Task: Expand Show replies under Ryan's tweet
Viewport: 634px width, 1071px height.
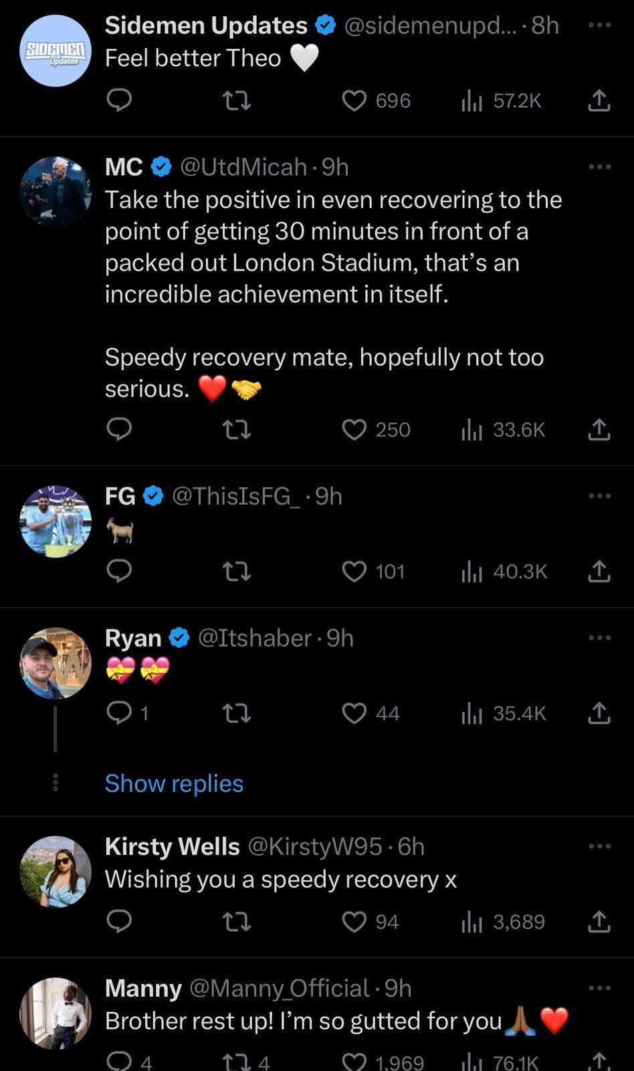Action: tap(174, 783)
